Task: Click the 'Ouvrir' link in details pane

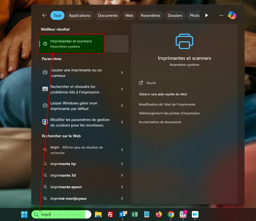Action: (151, 83)
